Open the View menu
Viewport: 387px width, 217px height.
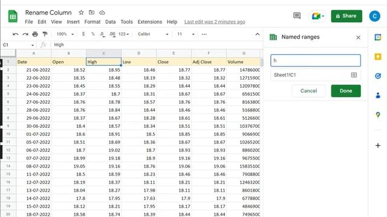coord(56,22)
